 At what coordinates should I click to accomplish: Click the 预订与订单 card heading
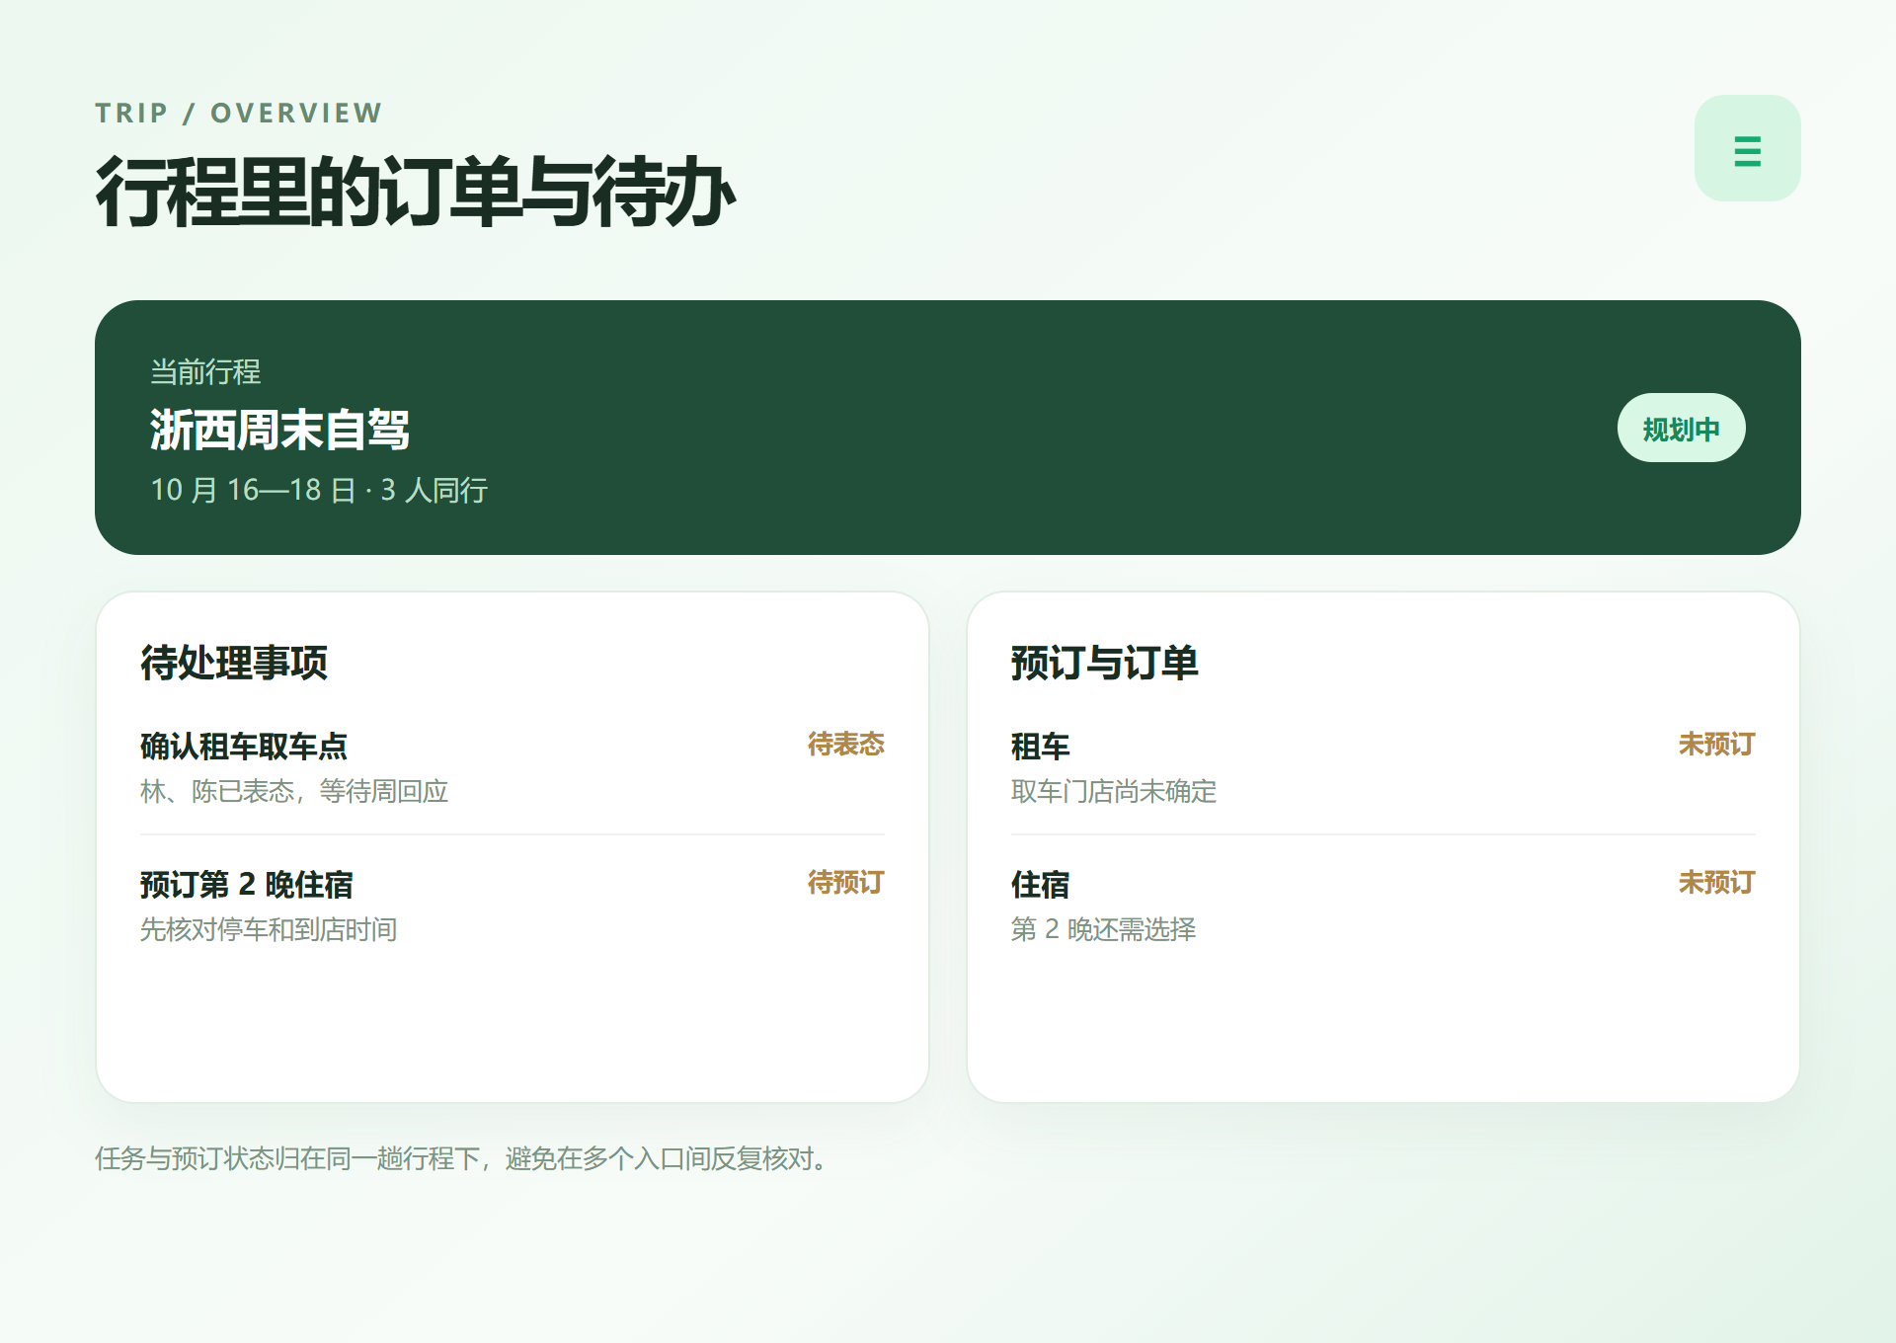click(x=1104, y=662)
